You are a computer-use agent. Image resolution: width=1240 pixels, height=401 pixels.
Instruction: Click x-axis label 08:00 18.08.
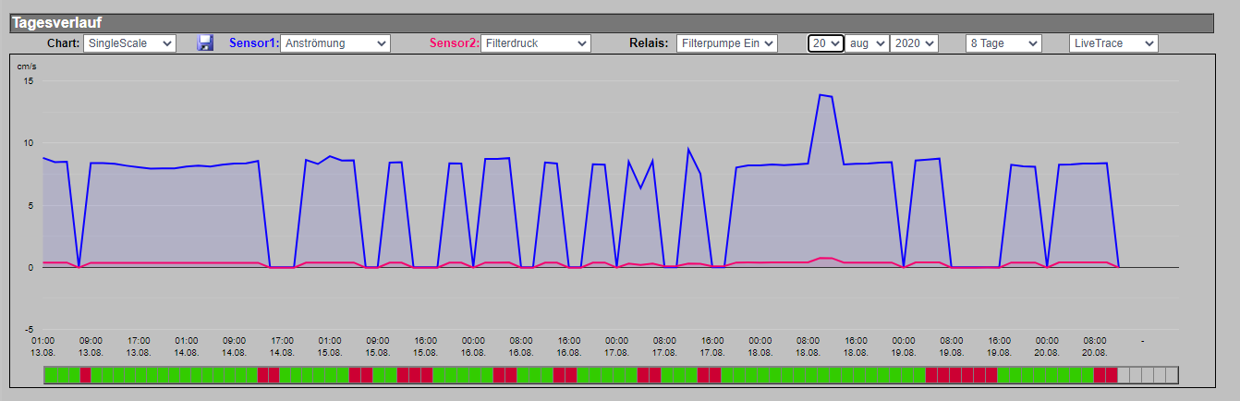pos(808,346)
